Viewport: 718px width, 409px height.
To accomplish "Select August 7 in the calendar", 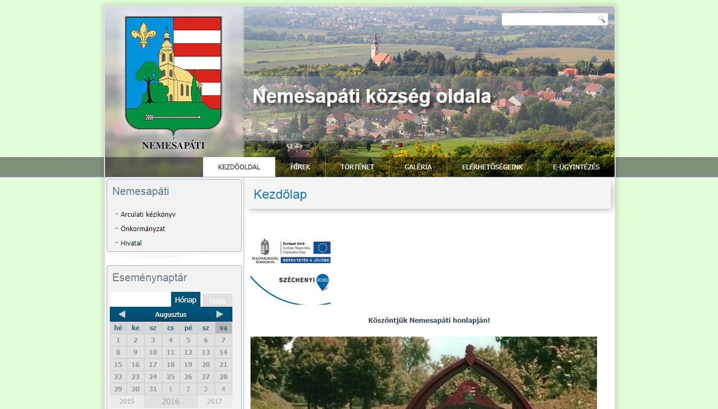I will coord(223,340).
